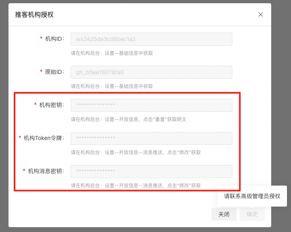Click the hint mentioning 点击"重置"获取明文
This screenshot has width=291, height=232.
pyautogui.click(x=129, y=119)
